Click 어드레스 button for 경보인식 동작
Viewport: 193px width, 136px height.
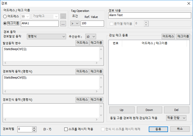[x=82, y=100]
